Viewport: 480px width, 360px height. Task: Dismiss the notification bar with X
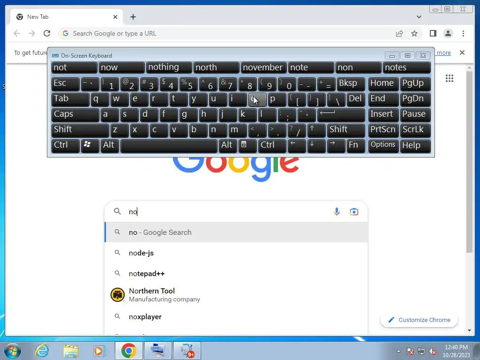tap(462, 52)
